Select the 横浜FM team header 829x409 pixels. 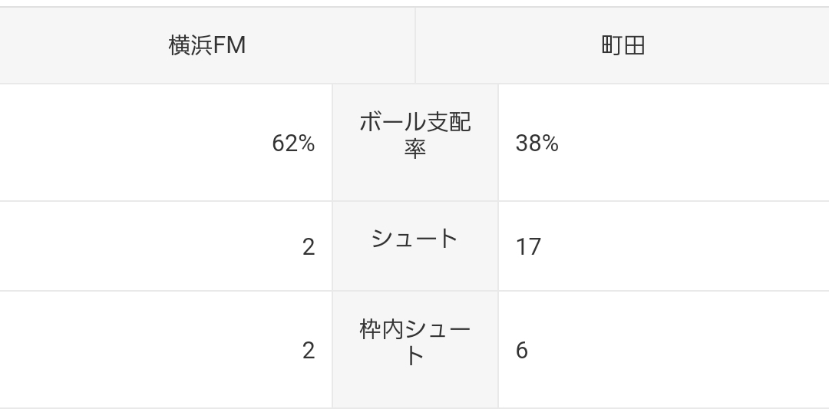point(206,45)
